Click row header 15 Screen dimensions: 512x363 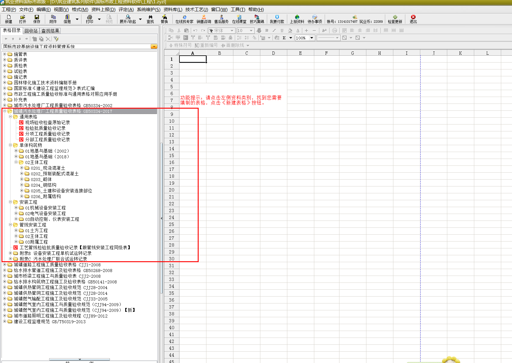(172, 156)
